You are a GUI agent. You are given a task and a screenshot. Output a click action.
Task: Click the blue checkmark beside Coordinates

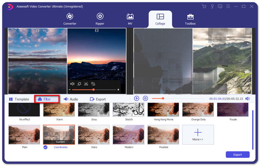coord(45,147)
